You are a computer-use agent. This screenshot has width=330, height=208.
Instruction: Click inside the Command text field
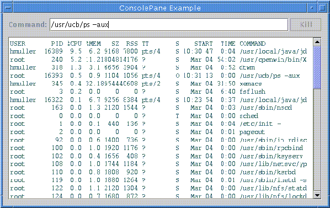click(x=169, y=25)
